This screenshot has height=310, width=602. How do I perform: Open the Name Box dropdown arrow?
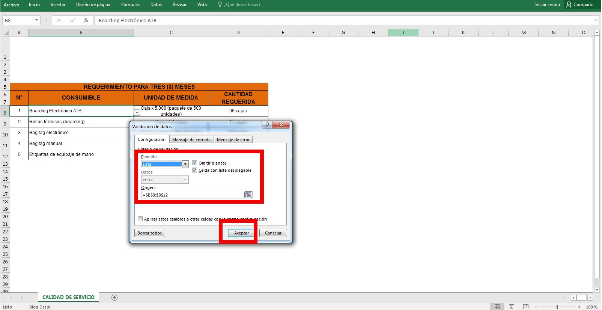36,20
